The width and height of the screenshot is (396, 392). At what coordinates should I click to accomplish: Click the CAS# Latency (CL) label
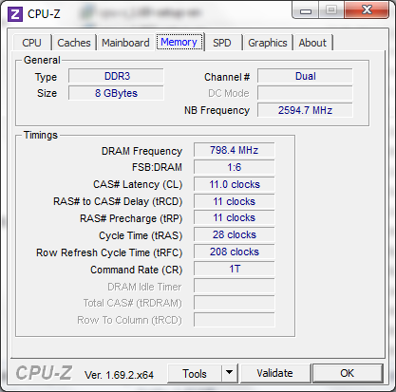tap(138, 184)
